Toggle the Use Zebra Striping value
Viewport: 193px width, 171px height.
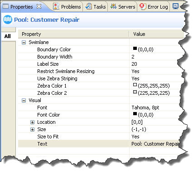[x=135, y=78]
